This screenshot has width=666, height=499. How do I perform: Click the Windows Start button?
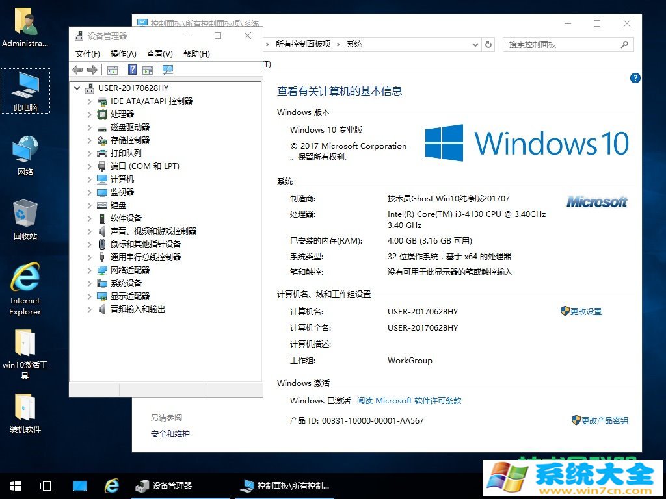point(14,485)
